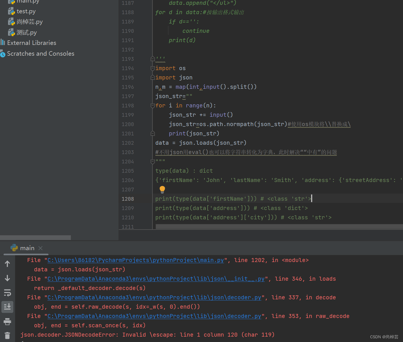Click the json.loads(json_str) code line
This screenshot has height=342, width=403.
point(201,143)
